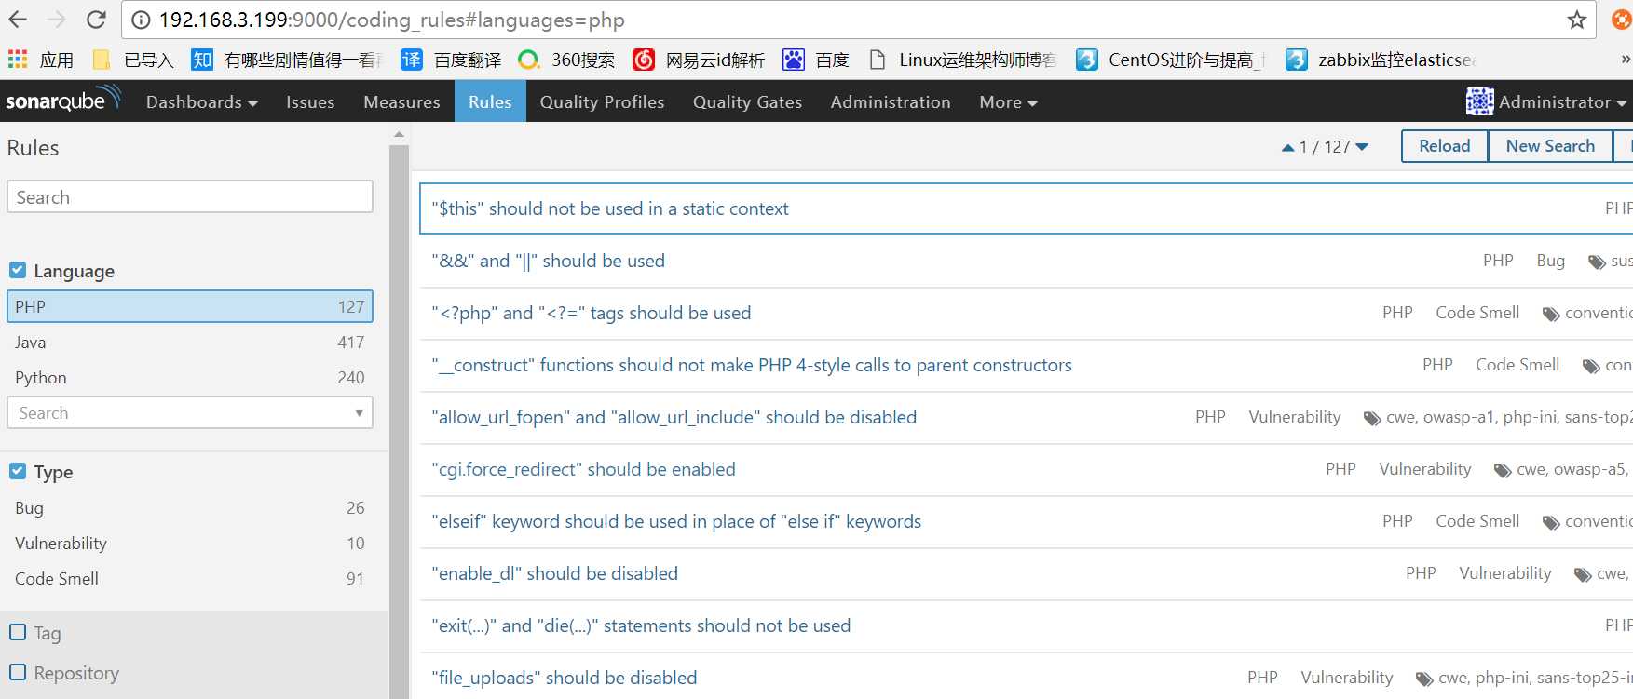Click the Administrator avatar icon

1479,101
